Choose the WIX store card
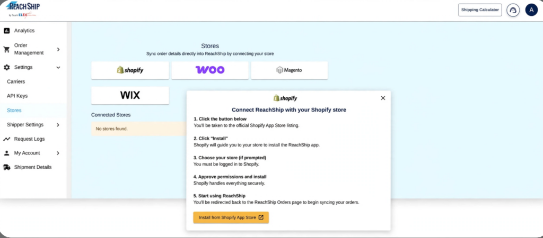Screen dimensions: 543x238 (130, 95)
